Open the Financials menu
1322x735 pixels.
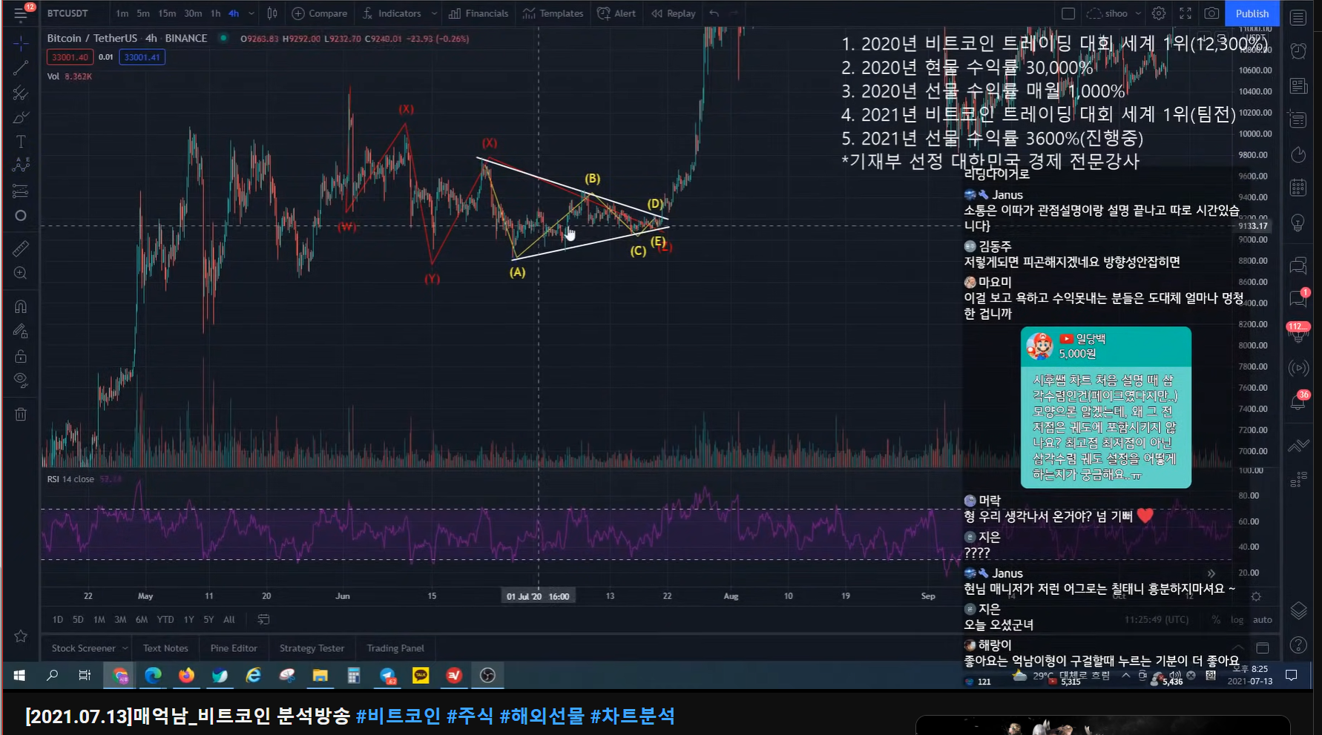click(479, 13)
